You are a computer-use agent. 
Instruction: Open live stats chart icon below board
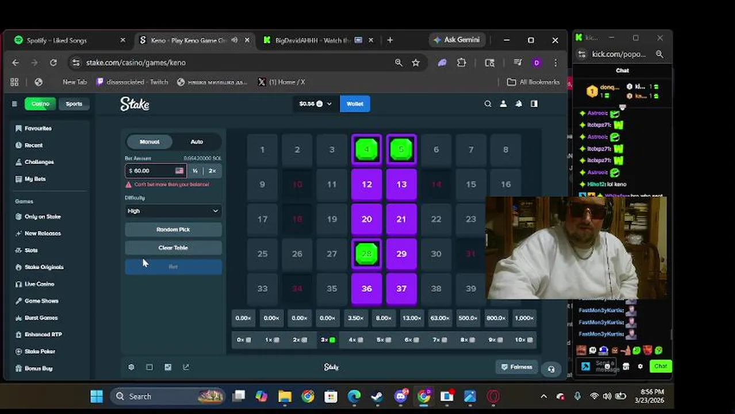(168, 367)
